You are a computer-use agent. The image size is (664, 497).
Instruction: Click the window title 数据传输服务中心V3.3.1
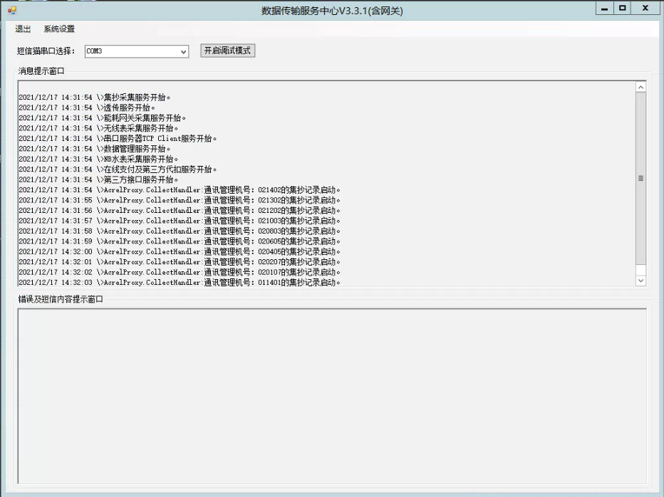tap(332, 10)
